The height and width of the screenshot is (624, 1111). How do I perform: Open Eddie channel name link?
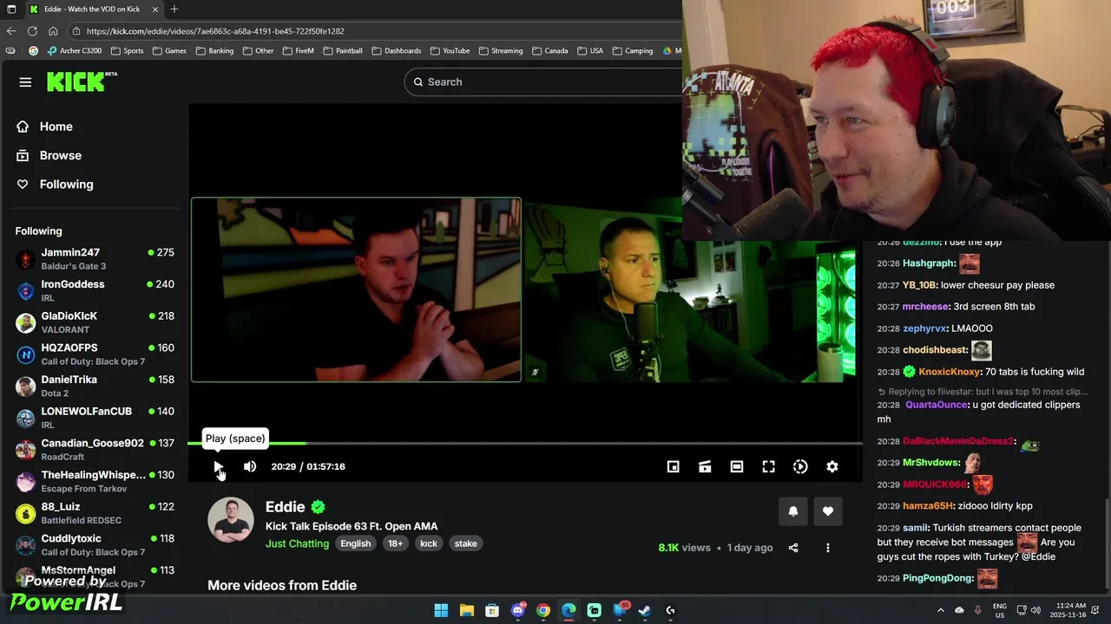[x=286, y=507]
